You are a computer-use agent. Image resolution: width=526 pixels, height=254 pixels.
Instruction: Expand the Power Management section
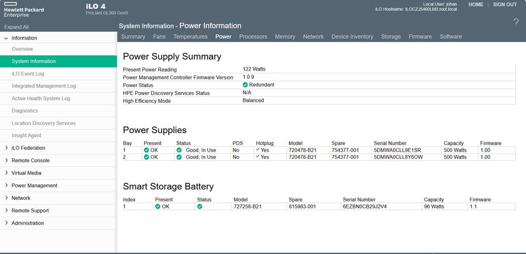(6, 186)
